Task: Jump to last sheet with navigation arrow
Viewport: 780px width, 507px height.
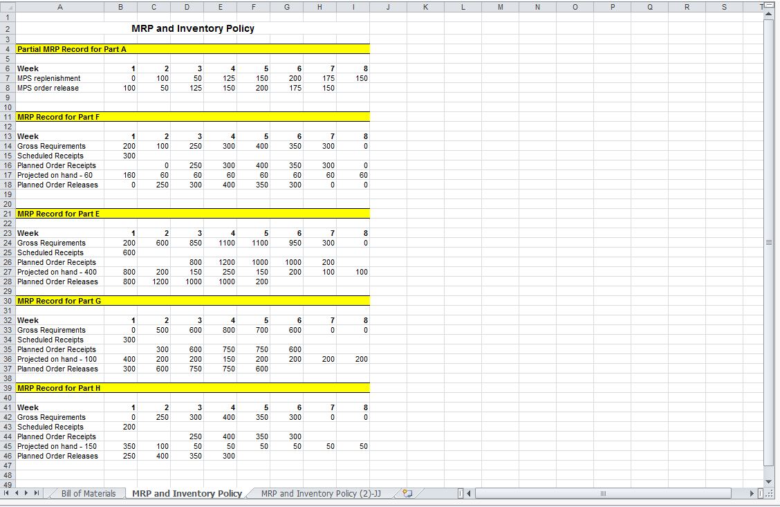Action: pos(37,493)
